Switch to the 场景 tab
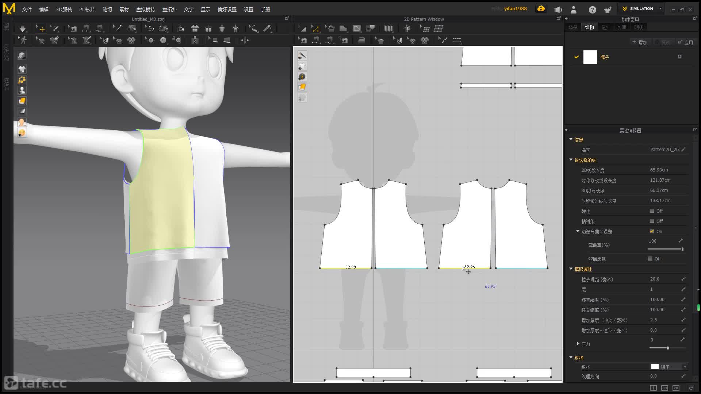This screenshot has height=394, width=701. [573, 27]
